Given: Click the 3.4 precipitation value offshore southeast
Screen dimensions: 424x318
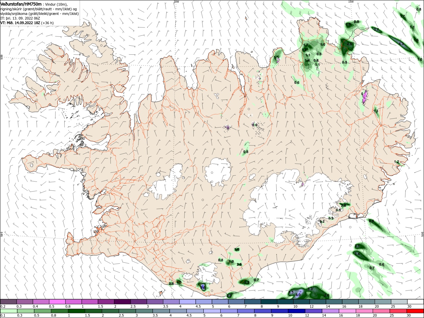Looking at the screenshot, I should tap(357, 254).
